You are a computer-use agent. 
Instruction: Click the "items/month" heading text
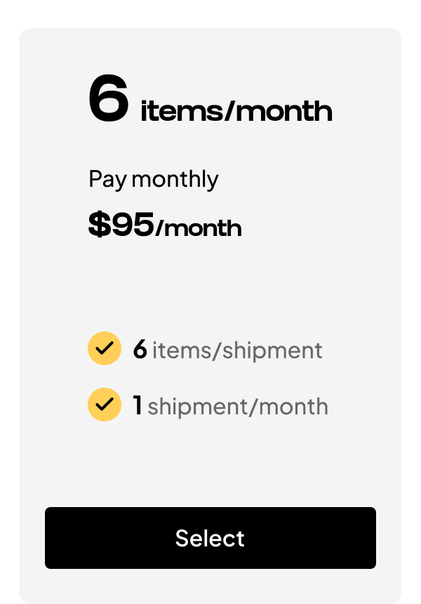236,112
